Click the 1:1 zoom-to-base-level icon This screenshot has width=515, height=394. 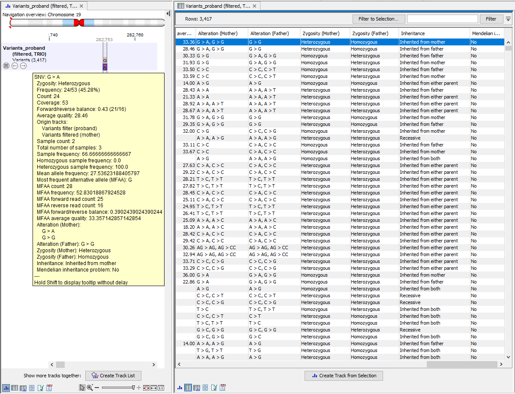(x=161, y=388)
